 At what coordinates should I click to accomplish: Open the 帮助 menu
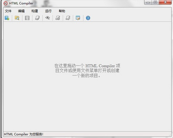pyautogui.click(x=62, y=11)
